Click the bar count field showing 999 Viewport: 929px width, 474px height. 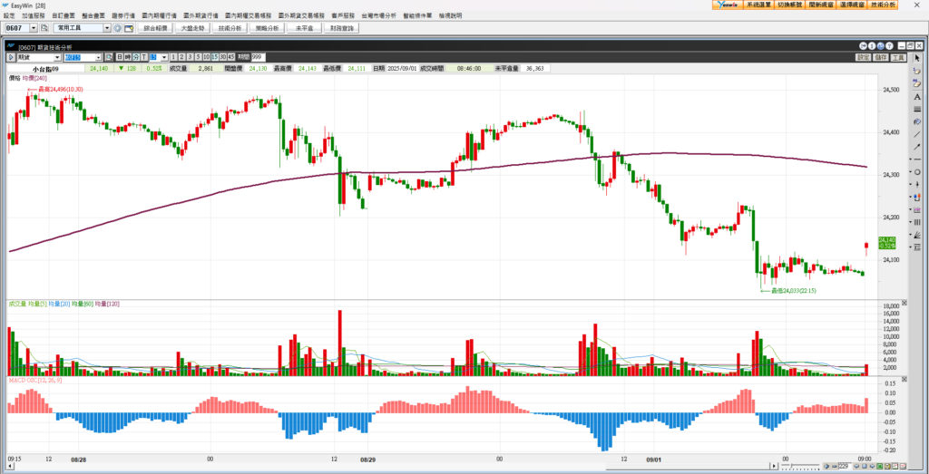(257, 57)
